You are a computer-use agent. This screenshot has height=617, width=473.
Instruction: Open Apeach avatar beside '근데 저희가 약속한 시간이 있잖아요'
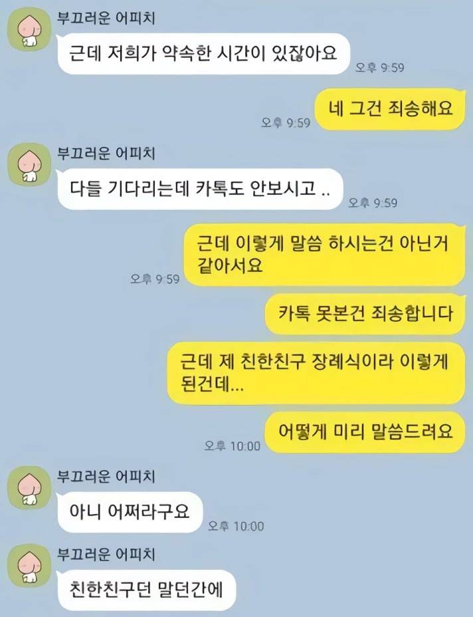29,29
